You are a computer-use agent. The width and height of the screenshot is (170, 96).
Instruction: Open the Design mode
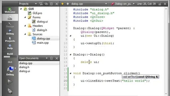10,25
